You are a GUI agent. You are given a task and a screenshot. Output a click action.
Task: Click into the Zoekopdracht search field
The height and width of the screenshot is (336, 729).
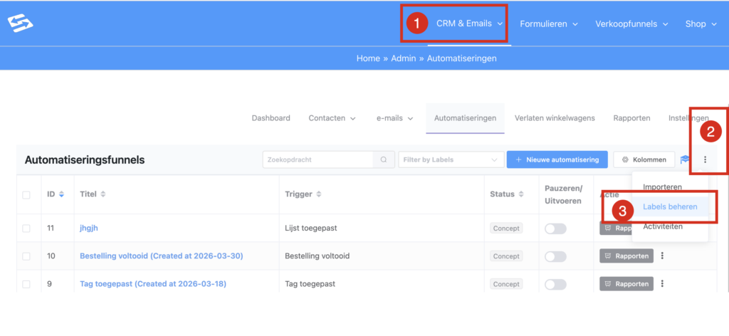point(319,159)
